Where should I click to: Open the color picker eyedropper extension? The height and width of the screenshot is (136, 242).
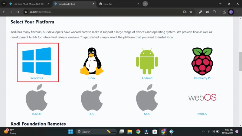coord(200,12)
